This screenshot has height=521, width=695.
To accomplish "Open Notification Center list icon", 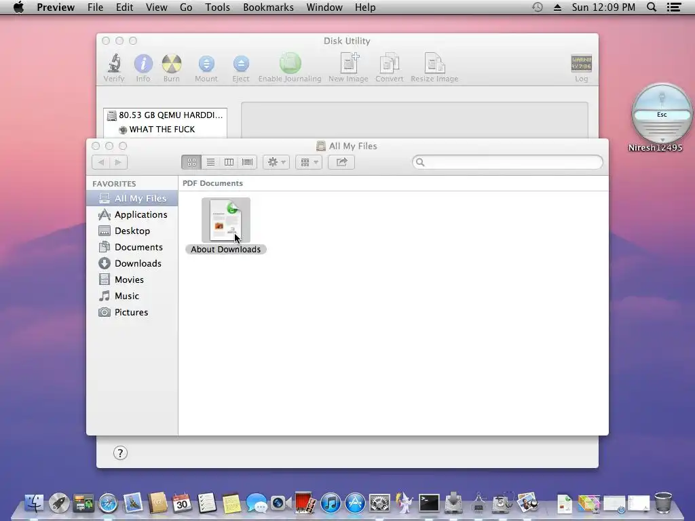I will (674, 7).
